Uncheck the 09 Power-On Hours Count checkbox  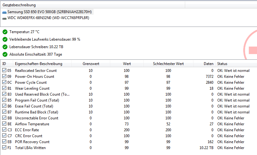tap(4, 76)
